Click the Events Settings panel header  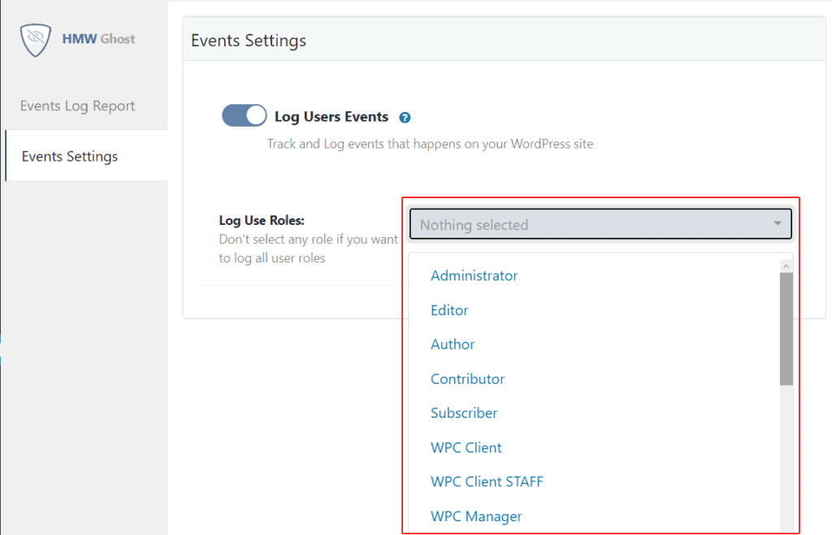[x=248, y=40]
